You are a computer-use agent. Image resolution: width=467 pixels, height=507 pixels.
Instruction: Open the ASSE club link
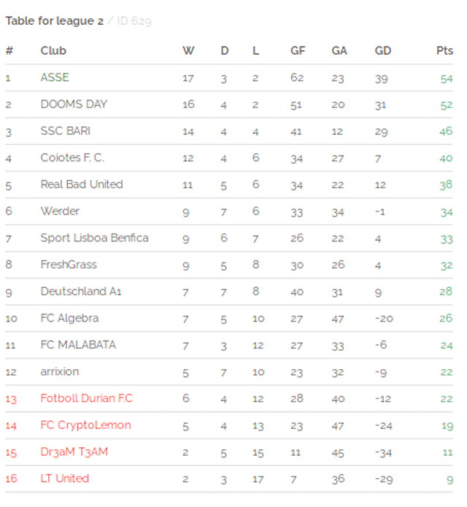click(55, 77)
